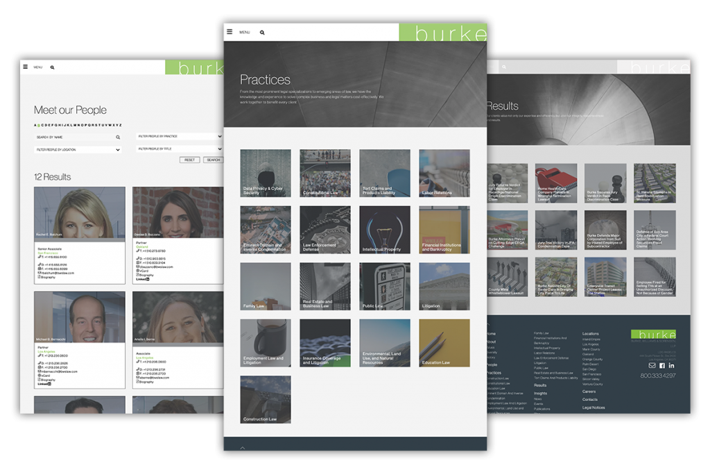Click the SEARCH button
The width and height of the screenshot is (710, 474).
212,160
